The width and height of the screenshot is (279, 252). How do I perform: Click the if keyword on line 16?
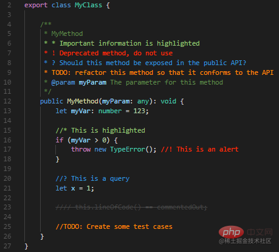coord(60,140)
